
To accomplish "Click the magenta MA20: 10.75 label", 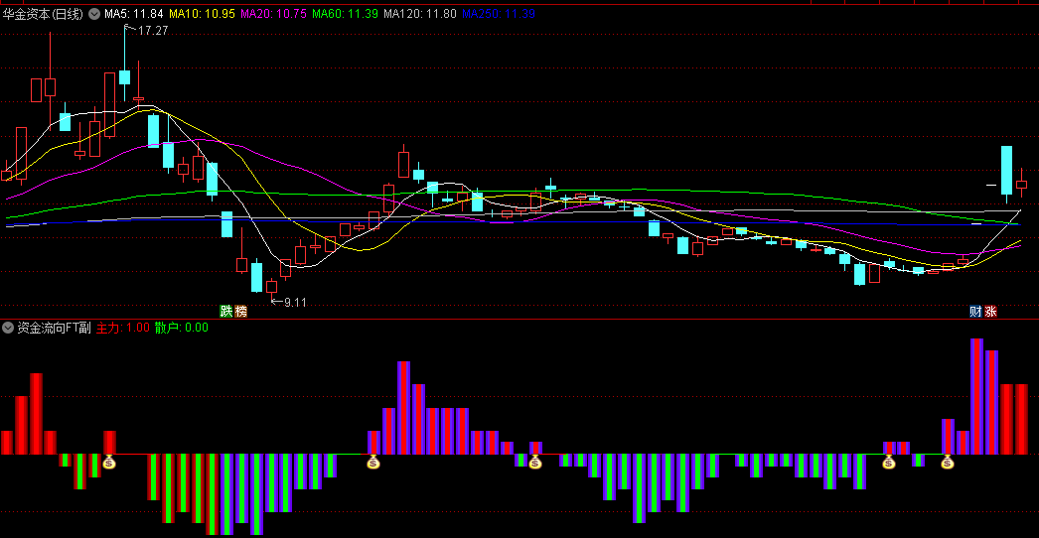I will coord(274,13).
